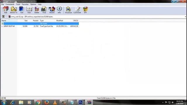The image size is (187, 105).
Task: Open the Find binoculars tool
Action: click(x=44, y=10)
